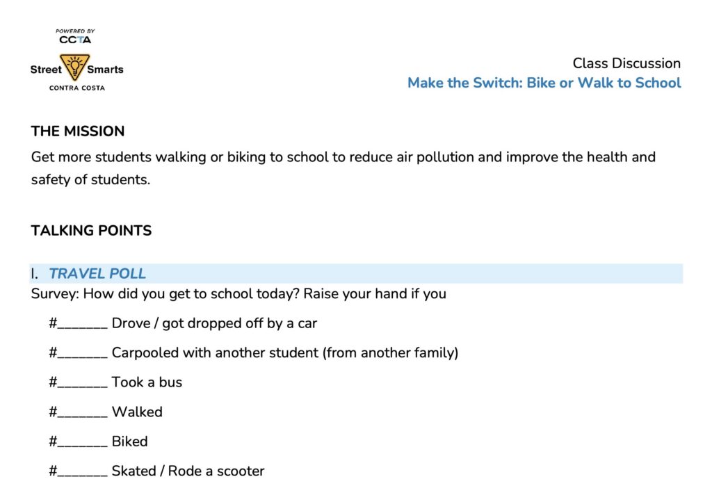This screenshot has height=495, width=712.
Task: Click the 'TALKING POINTS' heading
Action: [91, 231]
